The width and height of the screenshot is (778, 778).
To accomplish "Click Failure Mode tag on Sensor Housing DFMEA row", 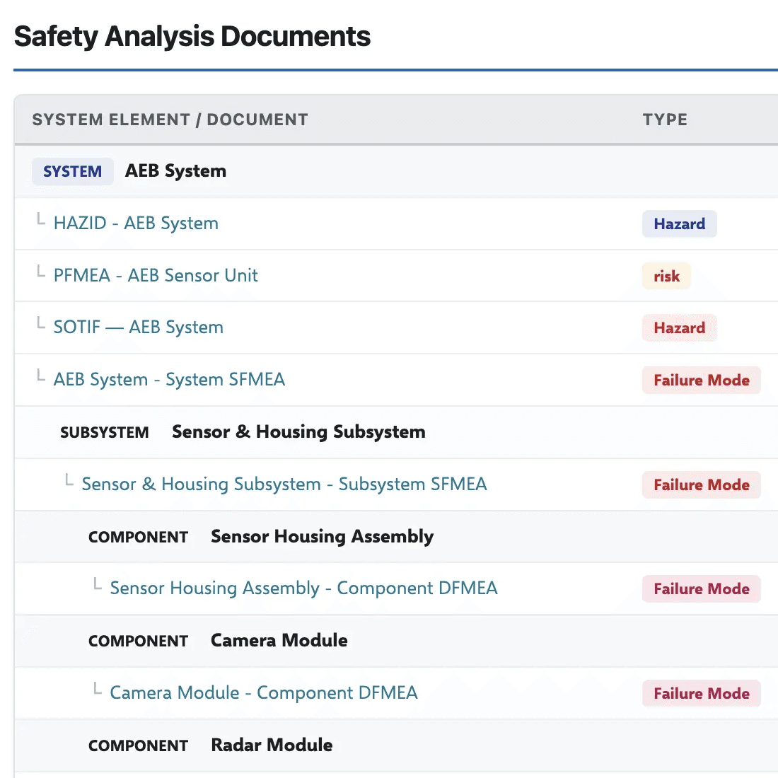I will 701,589.
